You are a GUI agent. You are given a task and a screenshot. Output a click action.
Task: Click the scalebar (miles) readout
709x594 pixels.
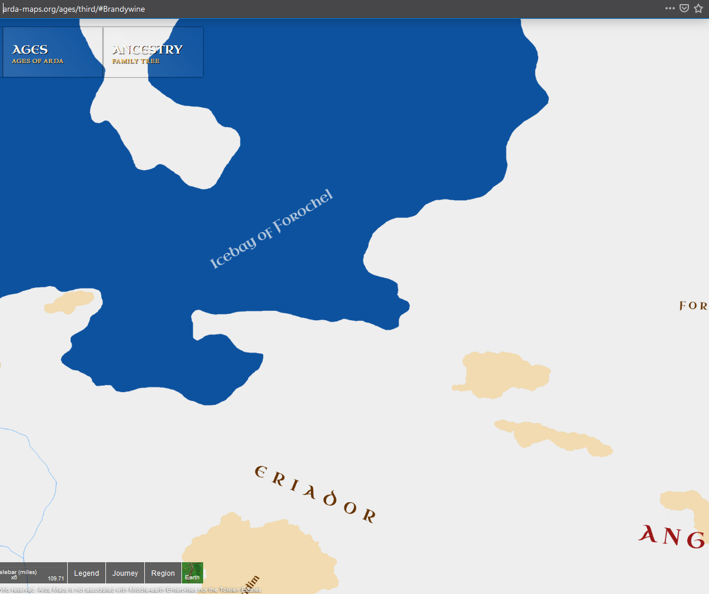(x=33, y=573)
